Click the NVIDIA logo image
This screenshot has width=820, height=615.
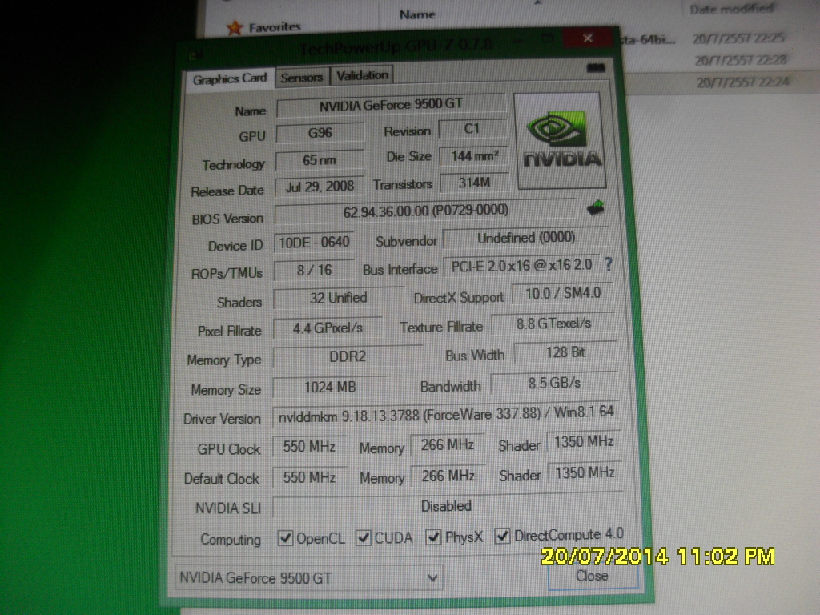tap(560, 140)
